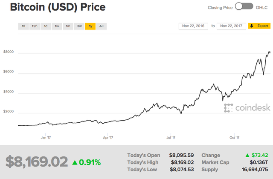Switch to the 1h time range
The image size is (273, 179).
tap(23, 26)
